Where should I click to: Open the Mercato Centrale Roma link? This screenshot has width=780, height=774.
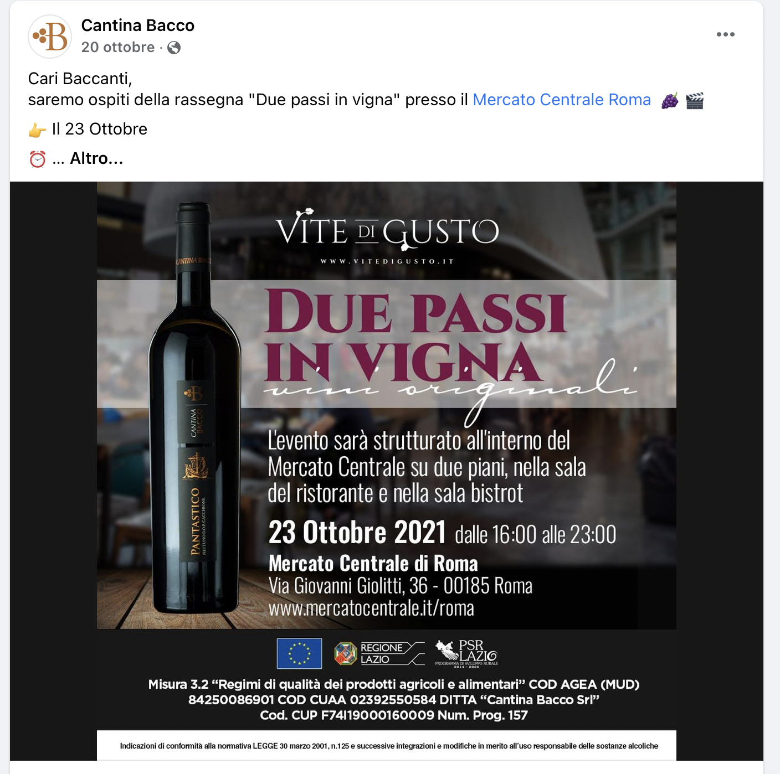click(562, 100)
